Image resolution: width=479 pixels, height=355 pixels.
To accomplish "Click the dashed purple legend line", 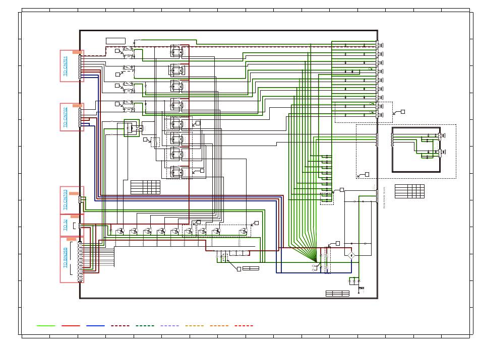I will pyautogui.click(x=169, y=326).
